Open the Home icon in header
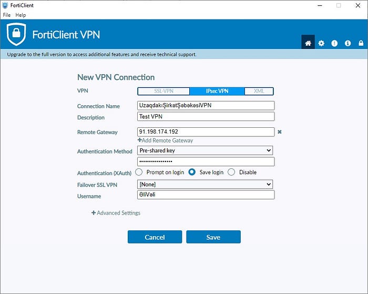 tap(308, 43)
